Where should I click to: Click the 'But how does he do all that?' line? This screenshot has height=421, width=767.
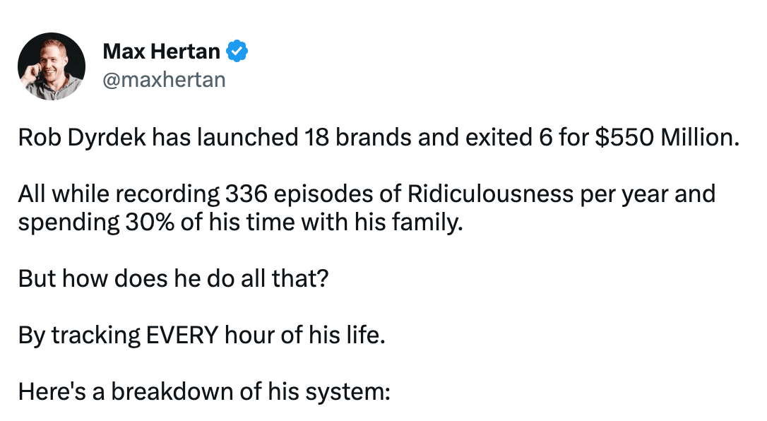point(173,279)
